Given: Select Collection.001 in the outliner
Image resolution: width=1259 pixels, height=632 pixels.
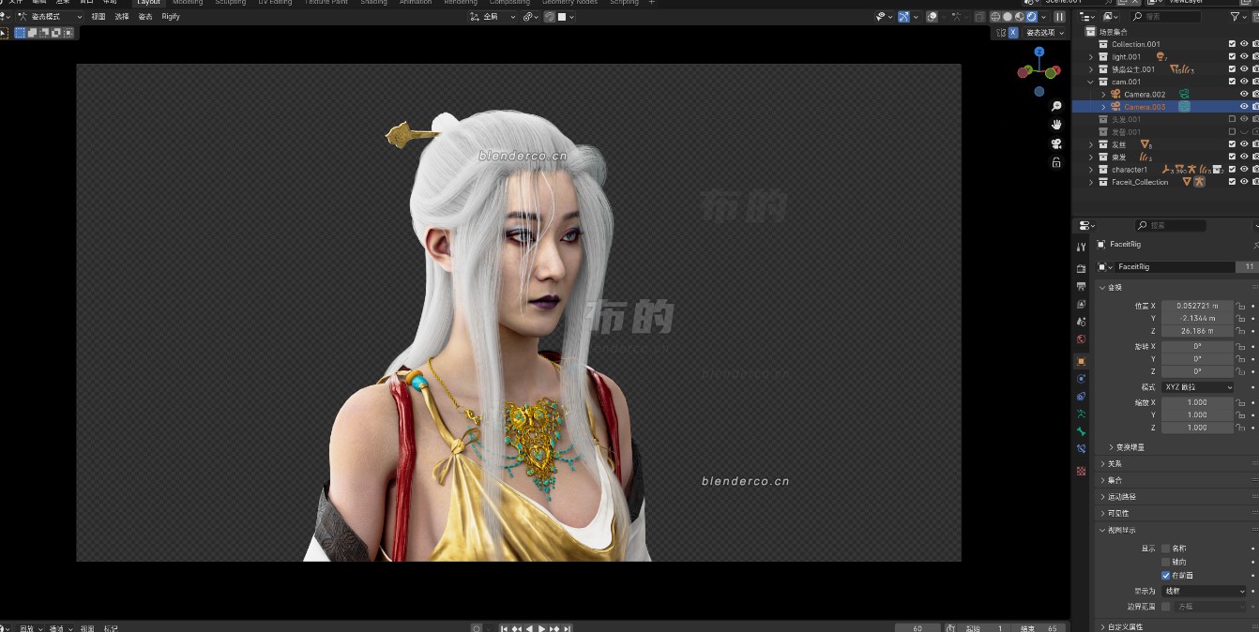Looking at the screenshot, I should tap(1135, 44).
